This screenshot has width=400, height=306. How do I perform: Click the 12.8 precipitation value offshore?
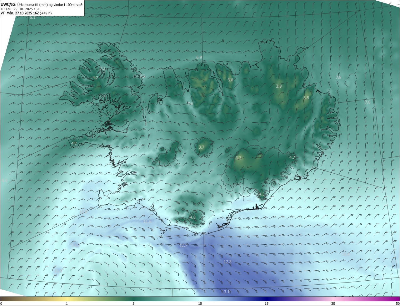pyautogui.click(x=227, y=262)
